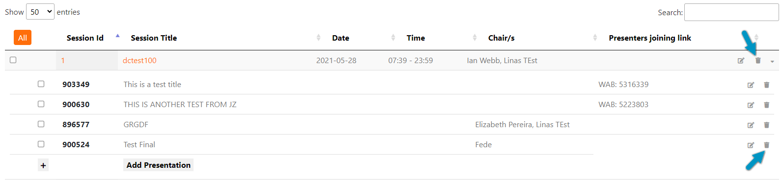Edit presentation 903349

tap(751, 85)
